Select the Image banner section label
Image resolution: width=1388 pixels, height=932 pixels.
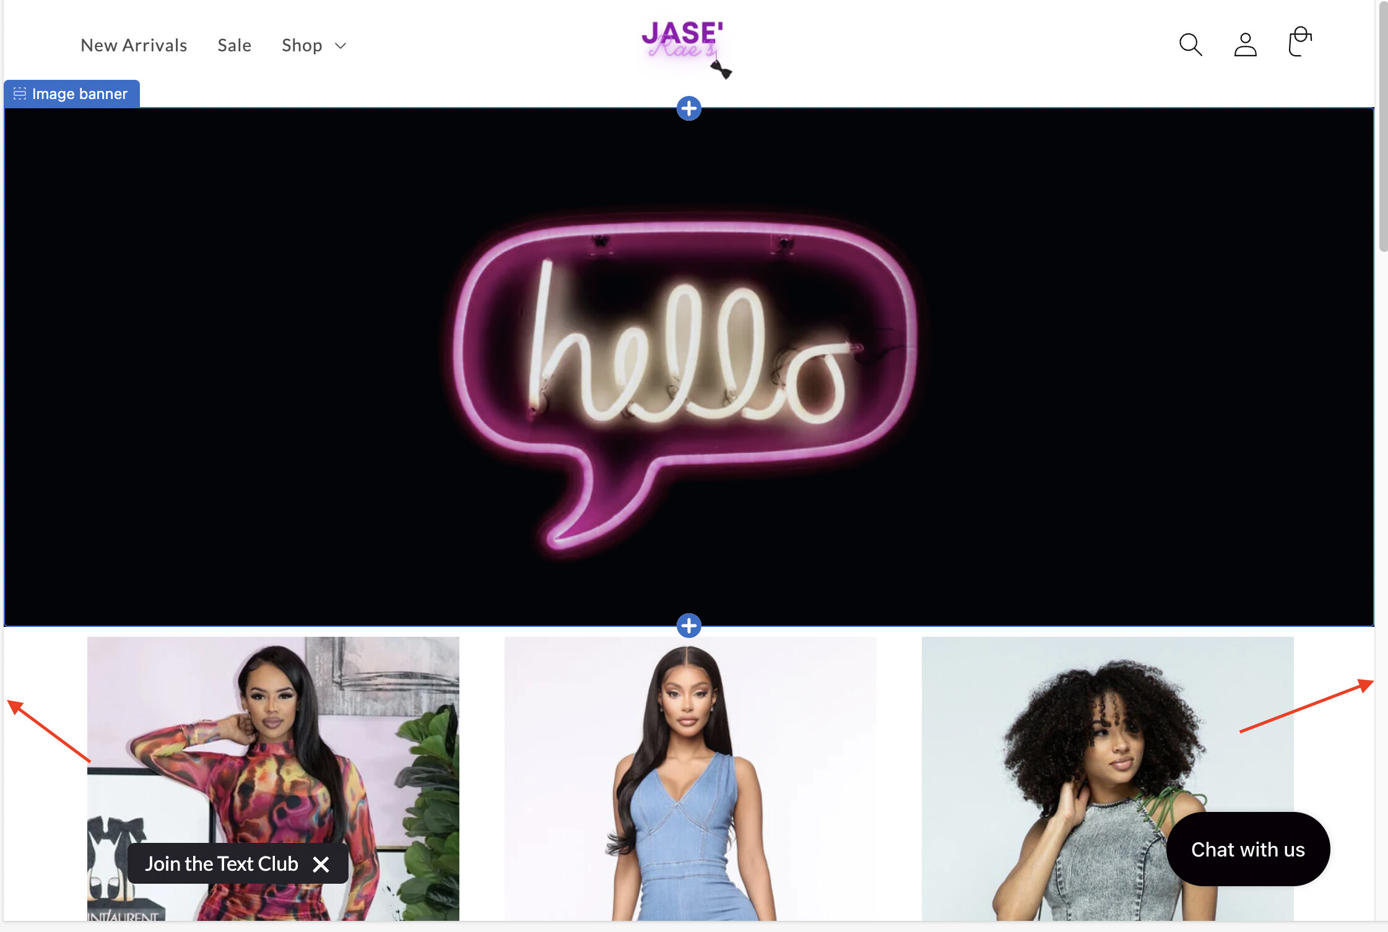coord(72,93)
